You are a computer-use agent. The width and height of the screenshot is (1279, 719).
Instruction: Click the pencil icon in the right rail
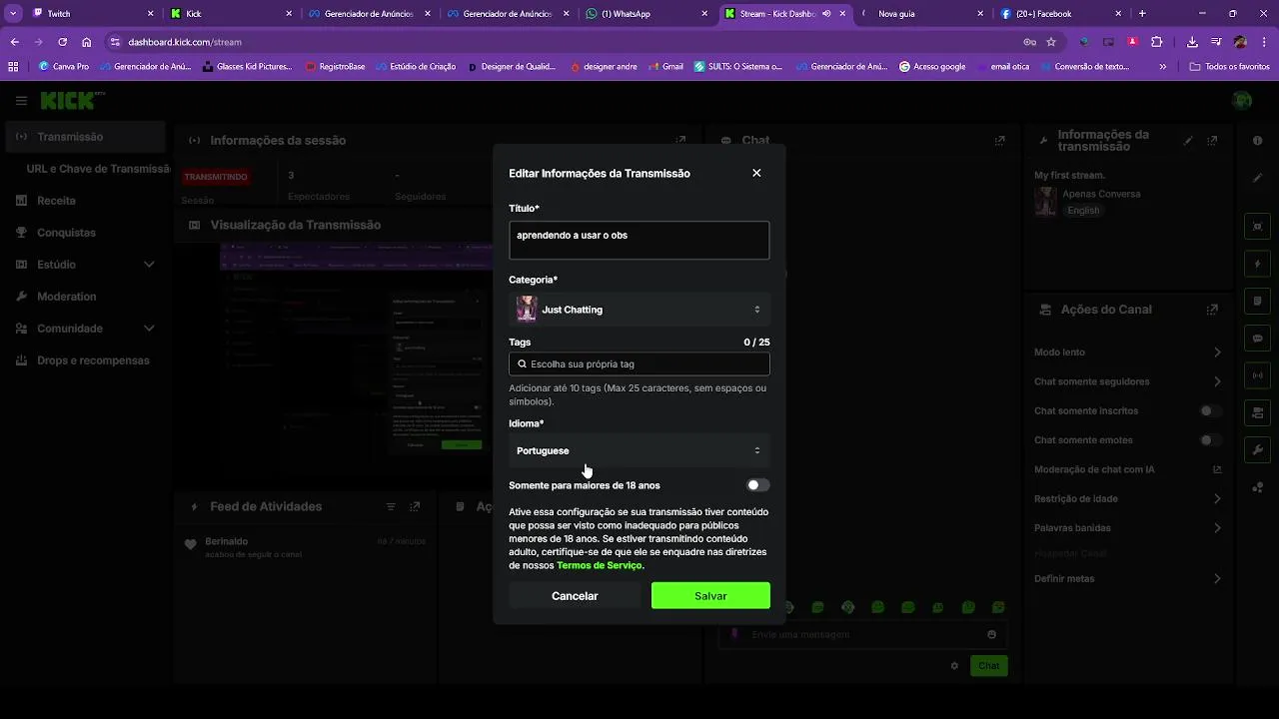(1257, 178)
